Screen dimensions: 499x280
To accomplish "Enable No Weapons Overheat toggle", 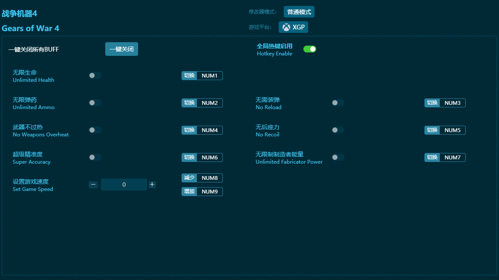I will tap(95, 130).
